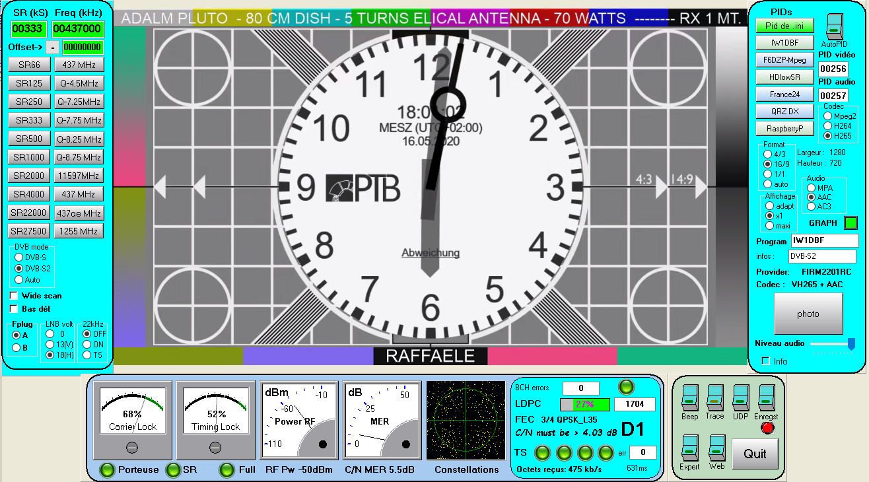Image resolution: width=869 pixels, height=482 pixels.
Task: Turn 22kHz tone ON
Action: (x=87, y=344)
